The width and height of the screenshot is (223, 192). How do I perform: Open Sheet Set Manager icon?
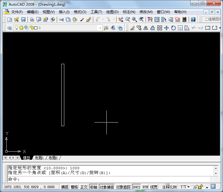click(170, 19)
